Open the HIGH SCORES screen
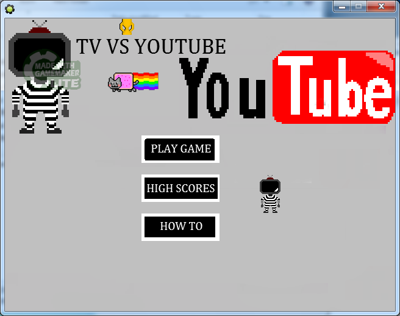The width and height of the screenshot is (400, 316). (x=180, y=188)
